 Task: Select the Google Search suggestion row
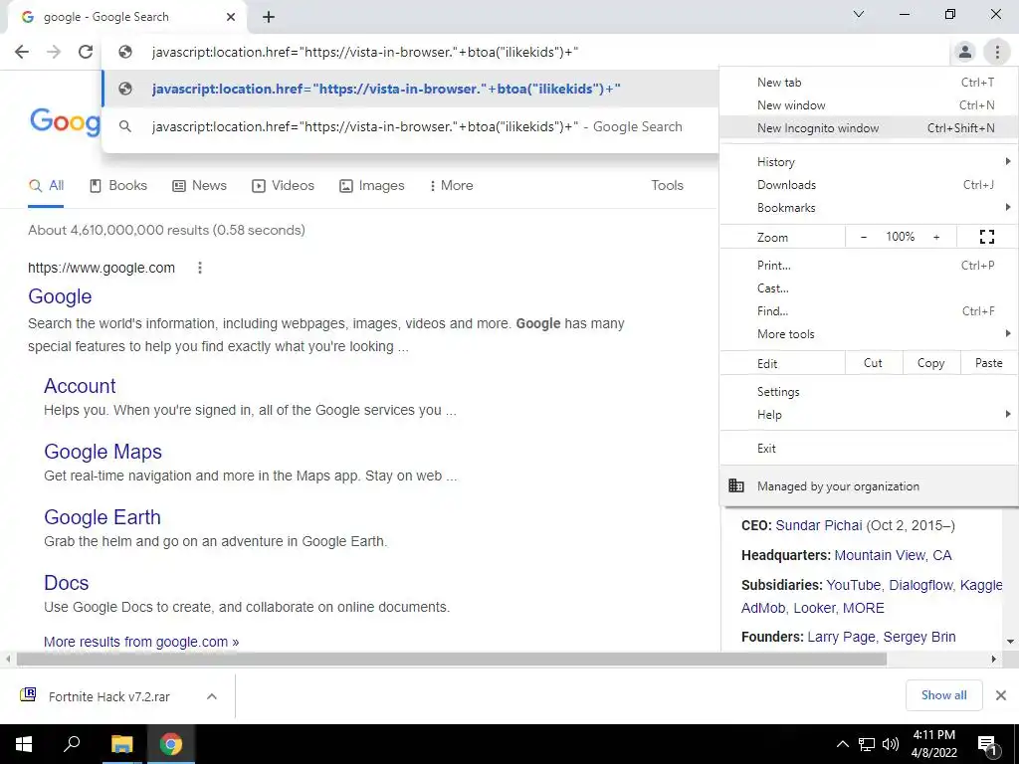pyautogui.click(x=411, y=126)
